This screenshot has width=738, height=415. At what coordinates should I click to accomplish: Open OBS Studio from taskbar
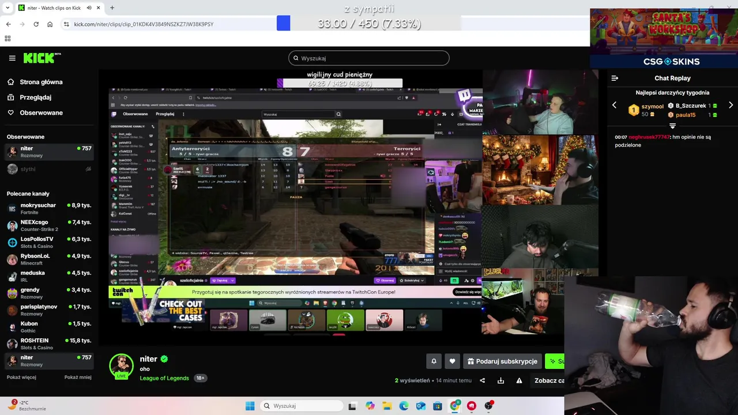coord(489,406)
